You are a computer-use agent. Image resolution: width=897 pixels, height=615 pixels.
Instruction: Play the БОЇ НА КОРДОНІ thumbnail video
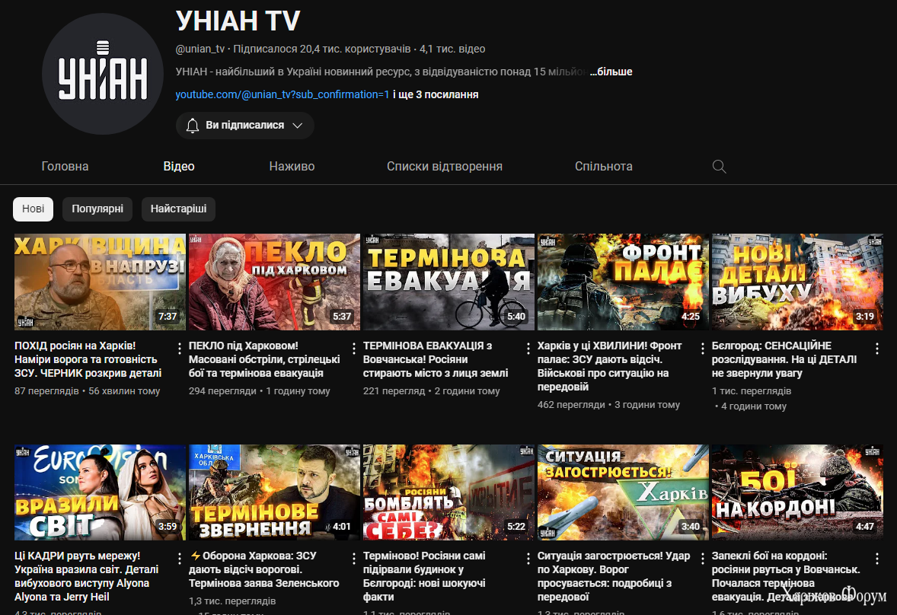click(x=797, y=492)
